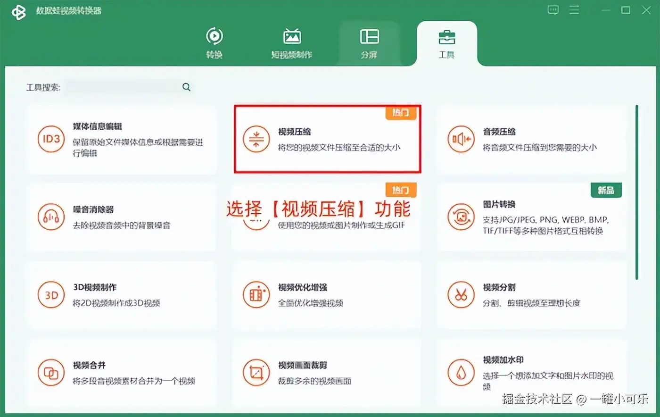This screenshot has height=417, width=660.
Task: Open the 图片转换 image convert icon
Action: tap(461, 217)
